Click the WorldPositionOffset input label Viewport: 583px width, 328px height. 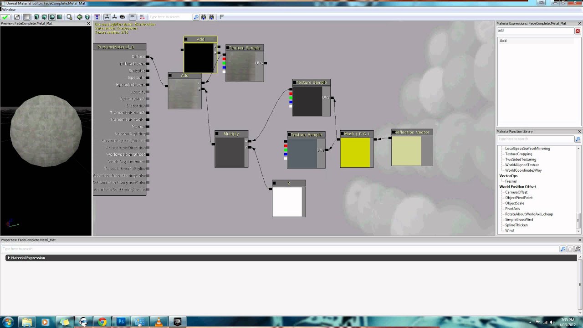126,154
